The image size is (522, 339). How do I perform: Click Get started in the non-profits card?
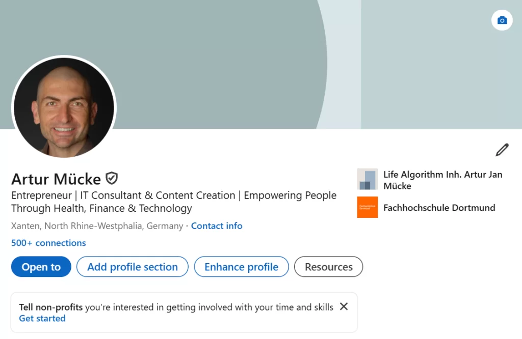coord(42,319)
